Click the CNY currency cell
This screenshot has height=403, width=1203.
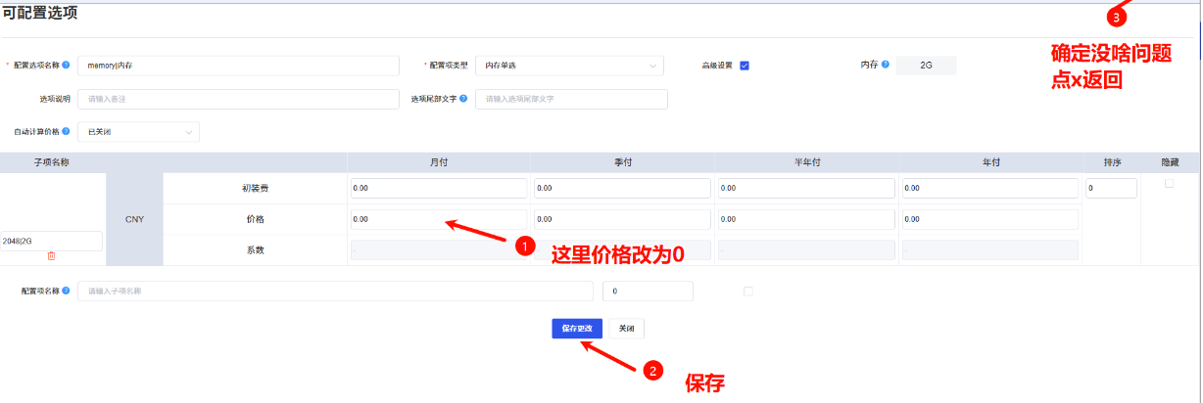(134, 219)
